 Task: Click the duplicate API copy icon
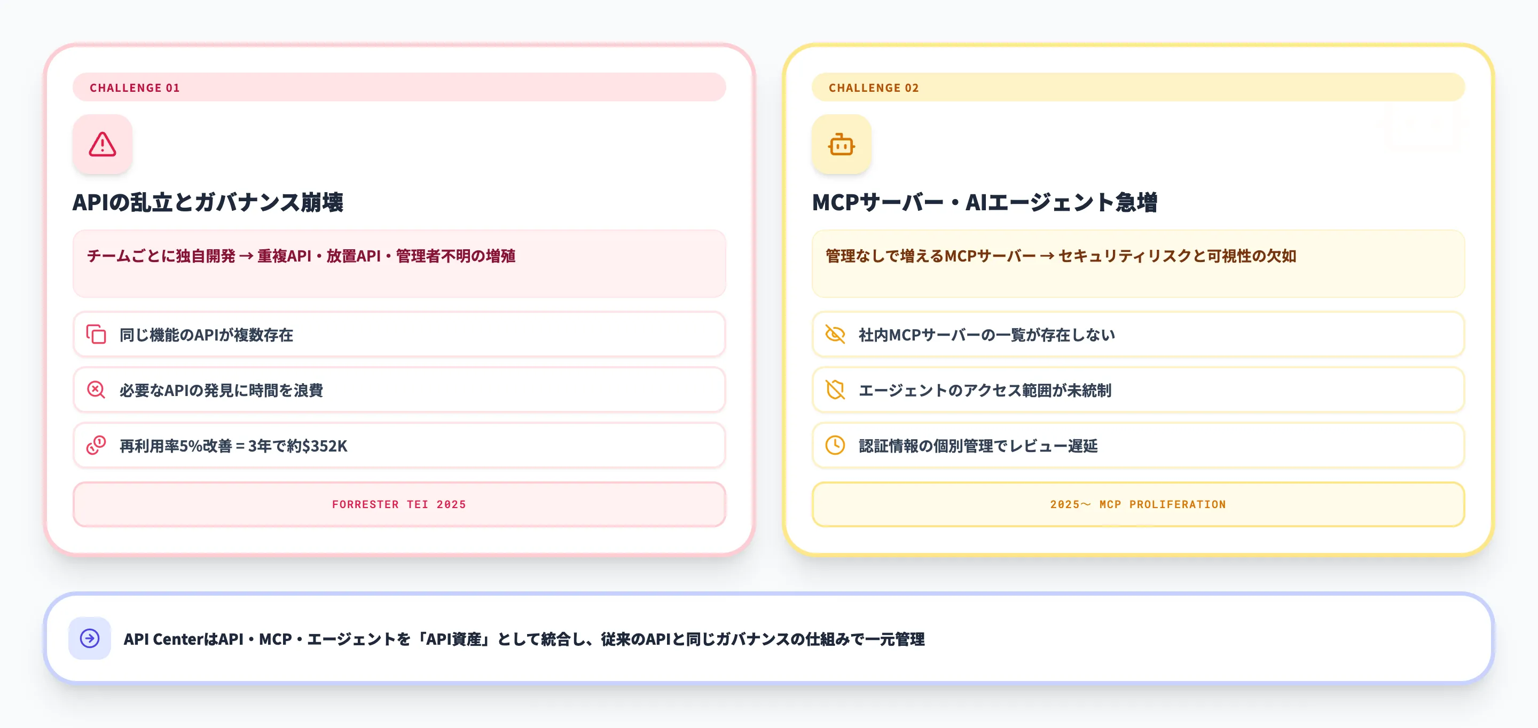pos(97,335)
